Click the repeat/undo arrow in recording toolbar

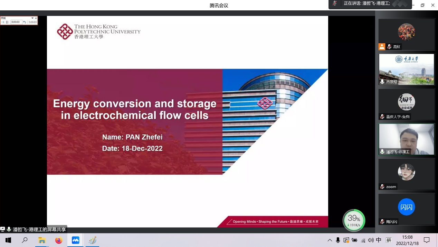pyautogui.click(x=25, y=22)
